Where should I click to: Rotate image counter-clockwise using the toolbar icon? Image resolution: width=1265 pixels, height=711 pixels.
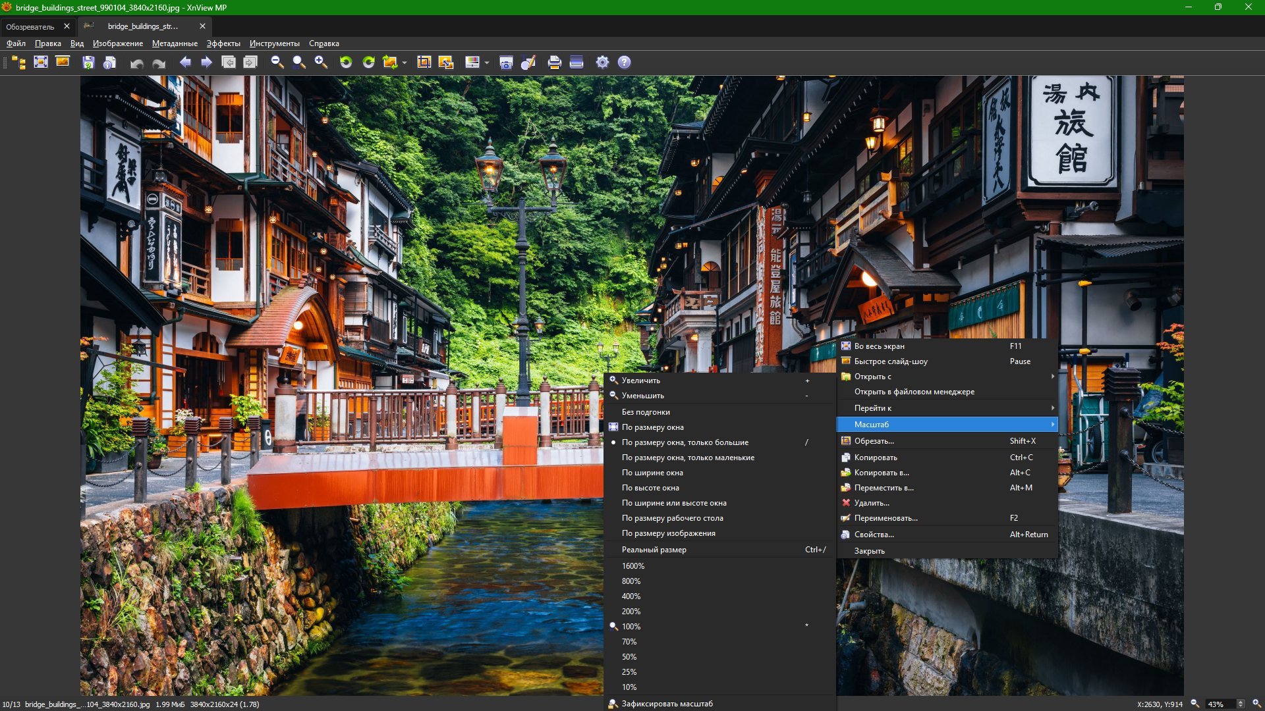point(346,62)
